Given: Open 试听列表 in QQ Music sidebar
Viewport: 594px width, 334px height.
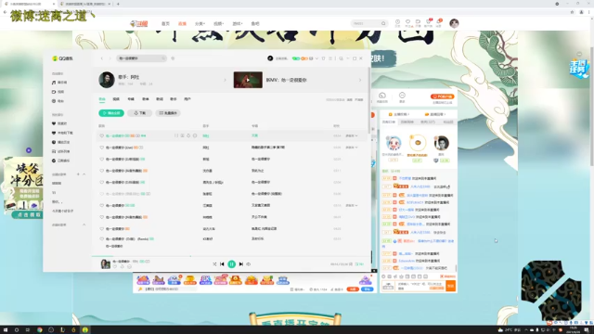Looking at the screenshot, I should coord(61,151).
